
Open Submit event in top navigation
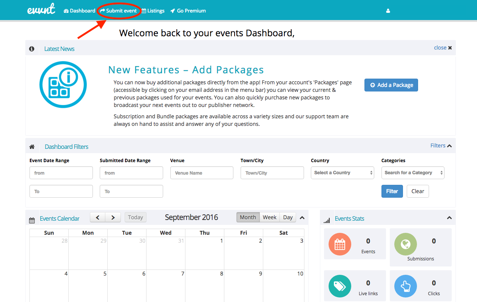(x=119, y=11)
